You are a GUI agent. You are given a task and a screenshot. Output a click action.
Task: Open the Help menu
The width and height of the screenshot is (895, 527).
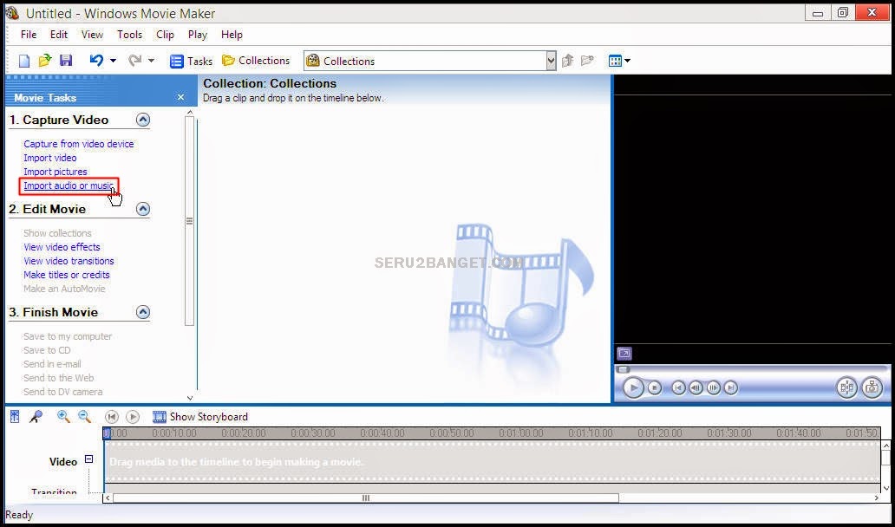[x=232, y=35]
